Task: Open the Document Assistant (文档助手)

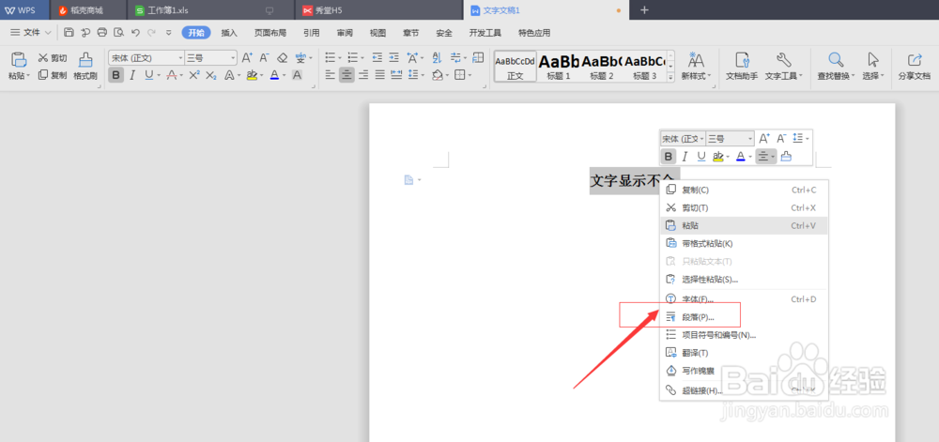Action: click(x=742, y=67)
